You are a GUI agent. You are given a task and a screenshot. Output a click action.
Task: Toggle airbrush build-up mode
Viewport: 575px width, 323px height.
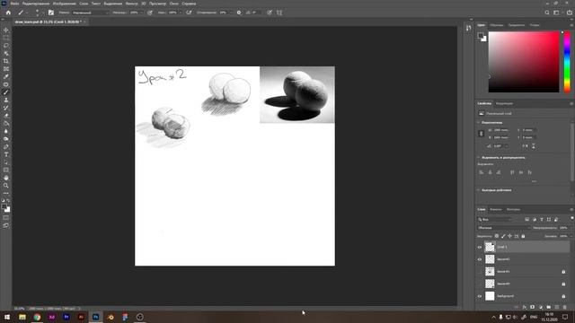point(189,13)
